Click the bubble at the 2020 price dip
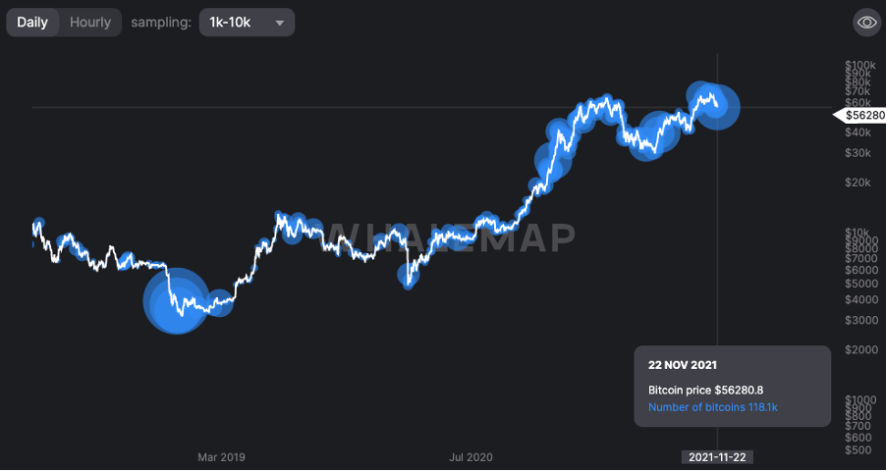The image size is (886, 471). (410, 278)
